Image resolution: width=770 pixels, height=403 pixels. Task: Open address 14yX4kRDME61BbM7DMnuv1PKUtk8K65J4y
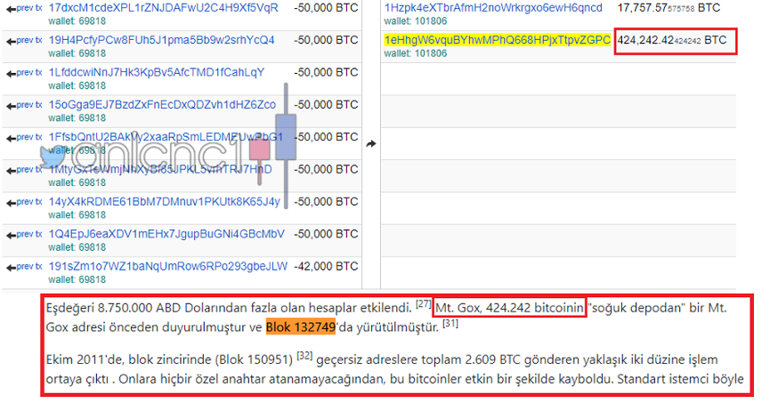tap(164, 202)
